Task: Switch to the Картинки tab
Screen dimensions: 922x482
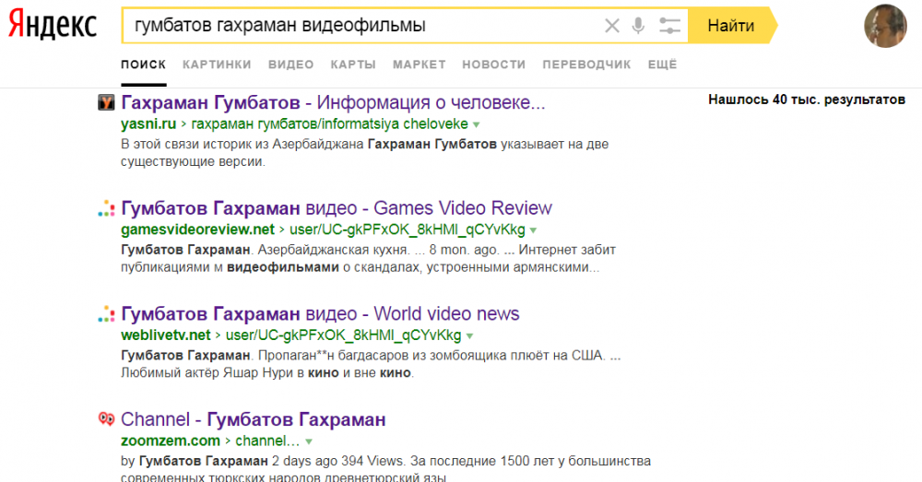Action: 217,65
